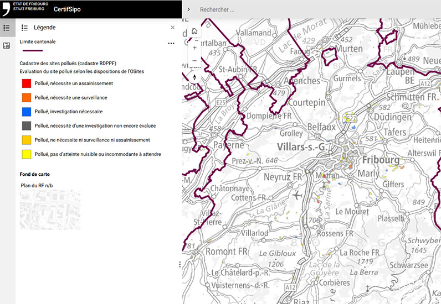Click the Limite cantonale layer label
The width and height of the screenshot is (441, 304).
coord(37,41)
